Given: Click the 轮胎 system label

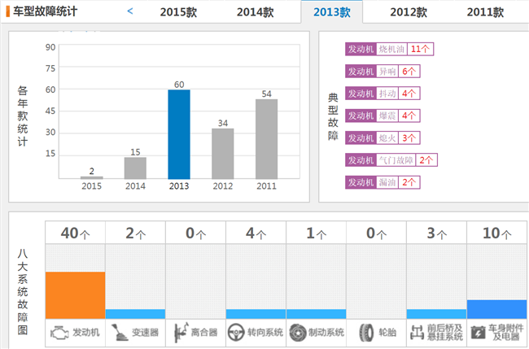Looking at the screenshot, I should [387, 333].
